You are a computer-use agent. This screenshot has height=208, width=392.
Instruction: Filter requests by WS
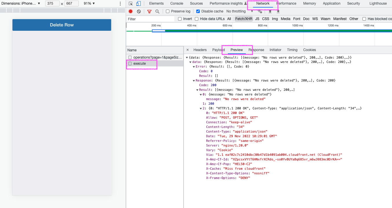tap(315, 19)
